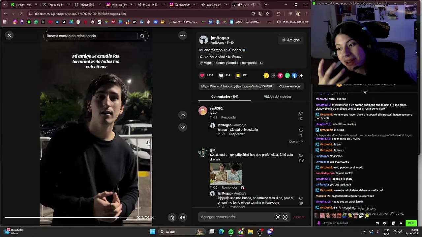The width and height of the screenshot is (422, 237).
Task: Click the search magnifier in related content box
Action: click(x=142, y=36)
